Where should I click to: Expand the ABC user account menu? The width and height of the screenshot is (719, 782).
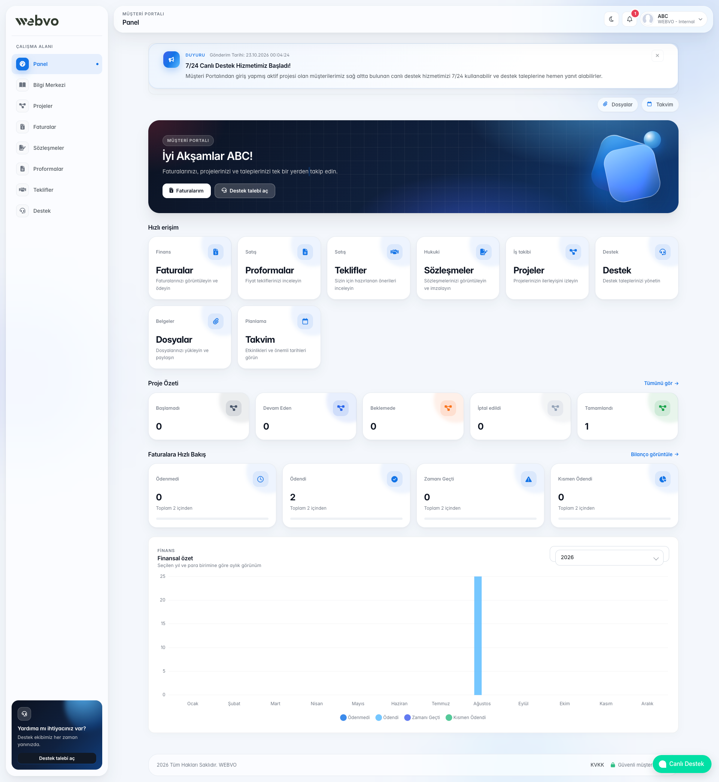click(x=674, y=19)
